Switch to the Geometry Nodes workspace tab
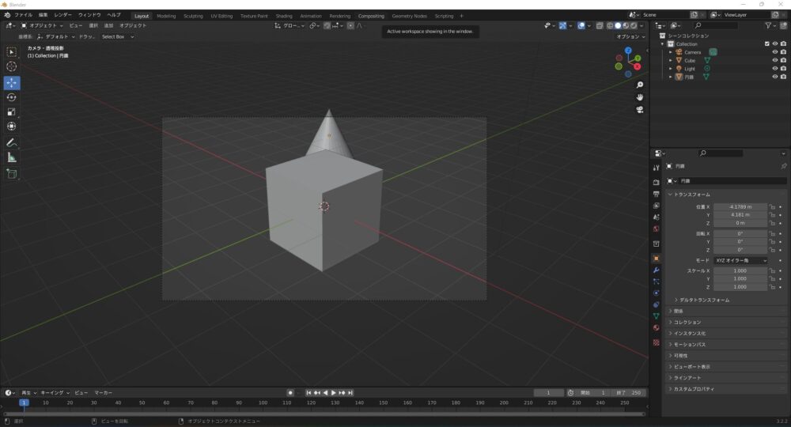Screen dimensions: 791x427 (x=409, y=16)
